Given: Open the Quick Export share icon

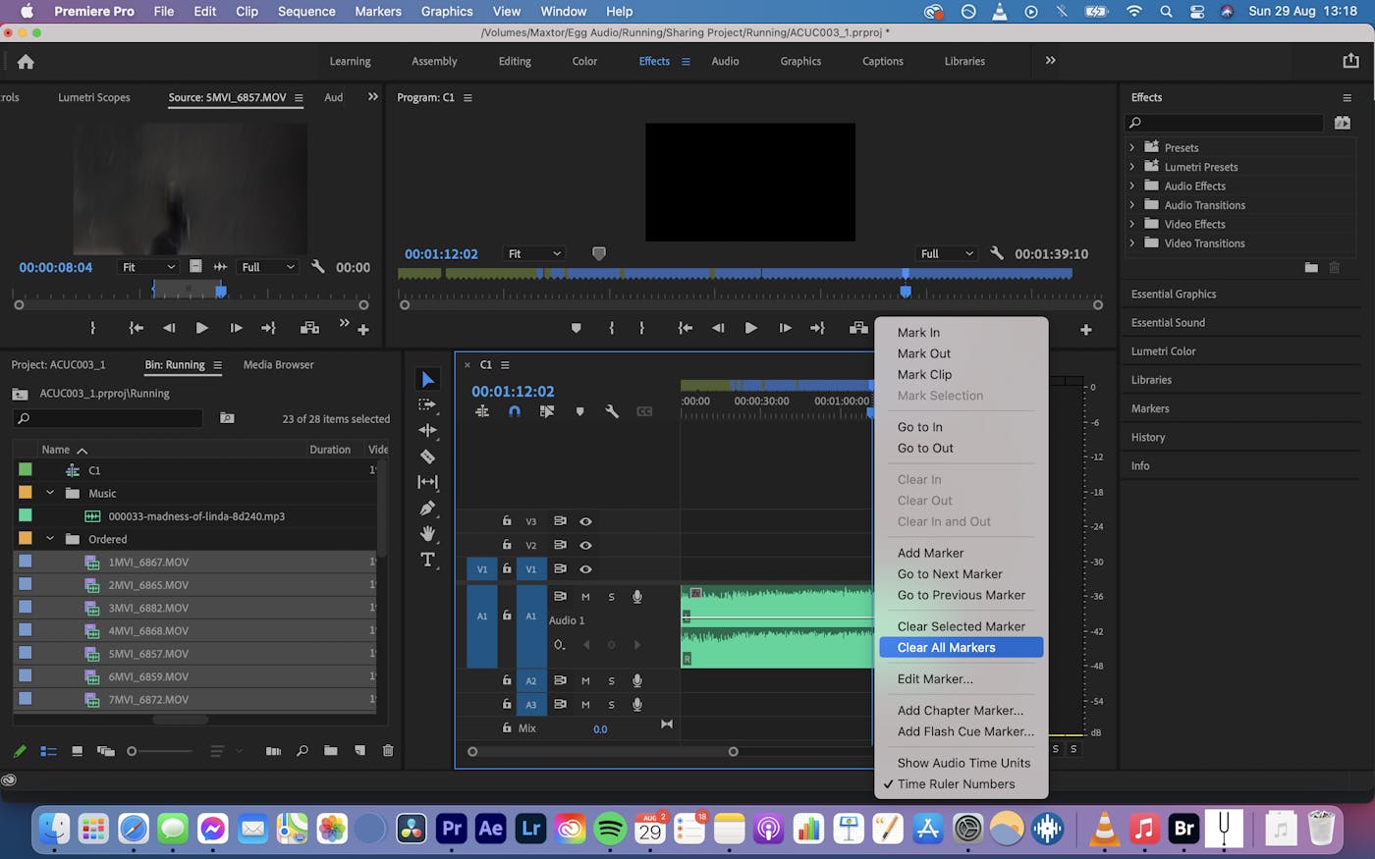Looking at the screenshot, I should tap(1350, 61).
